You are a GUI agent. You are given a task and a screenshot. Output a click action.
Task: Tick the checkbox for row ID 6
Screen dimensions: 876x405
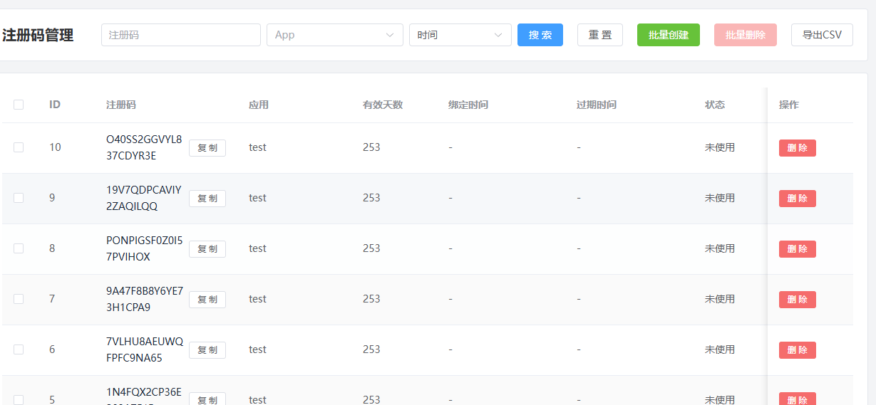click(x=19, y=349)
